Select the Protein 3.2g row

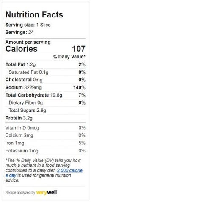click(45, 118)
